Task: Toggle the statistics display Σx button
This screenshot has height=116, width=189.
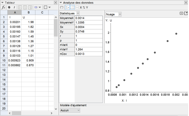Action: point(67,7)
